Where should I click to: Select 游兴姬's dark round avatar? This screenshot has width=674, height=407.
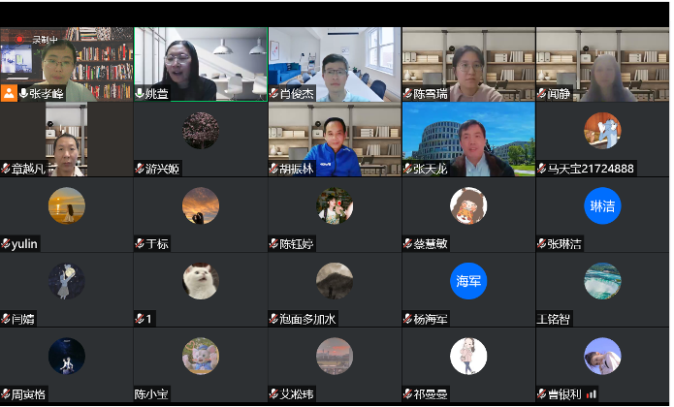point(201,131)
